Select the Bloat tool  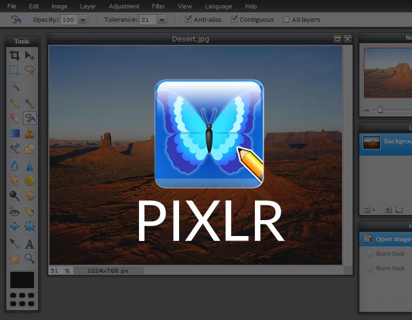pyautogui.click(x=14, y=226)
